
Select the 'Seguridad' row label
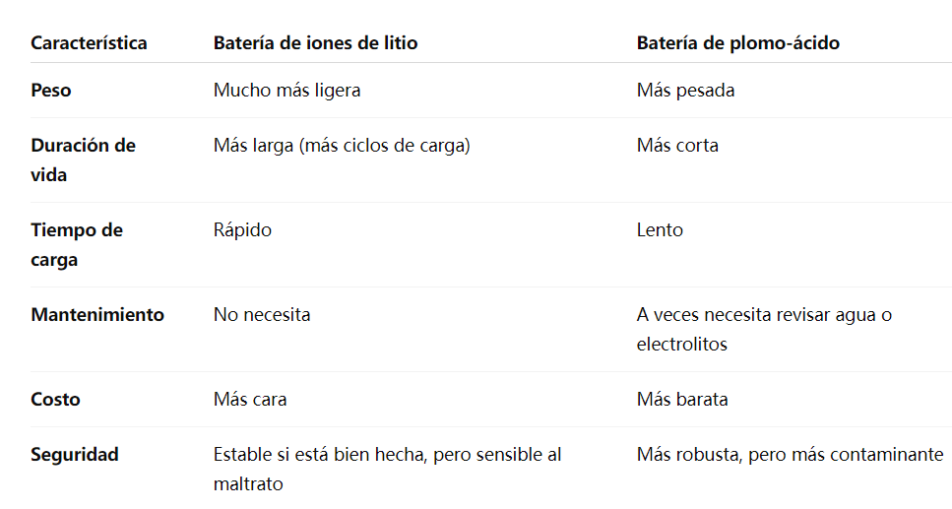(75, 455)
